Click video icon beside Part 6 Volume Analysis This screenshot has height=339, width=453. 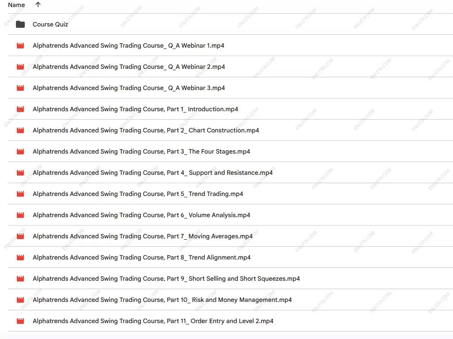tap(20, 215)
